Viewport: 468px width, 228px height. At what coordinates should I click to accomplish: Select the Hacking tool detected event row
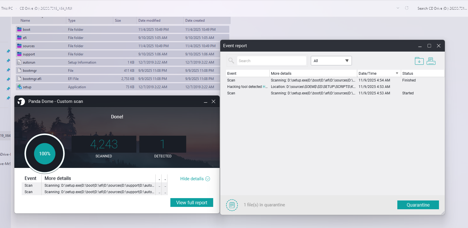(335, 87)
